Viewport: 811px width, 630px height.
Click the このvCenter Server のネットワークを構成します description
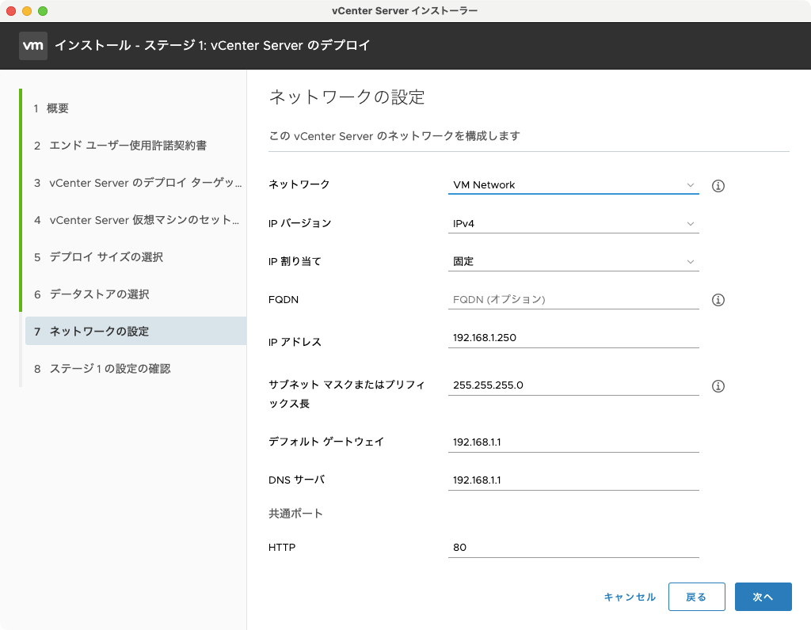(394, 136)
